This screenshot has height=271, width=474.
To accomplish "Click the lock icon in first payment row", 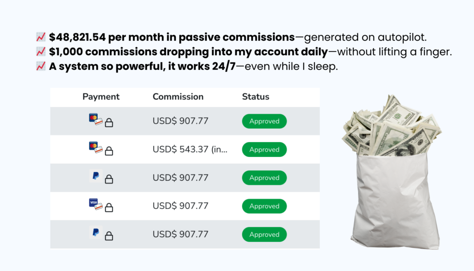I will click(109, 122).
